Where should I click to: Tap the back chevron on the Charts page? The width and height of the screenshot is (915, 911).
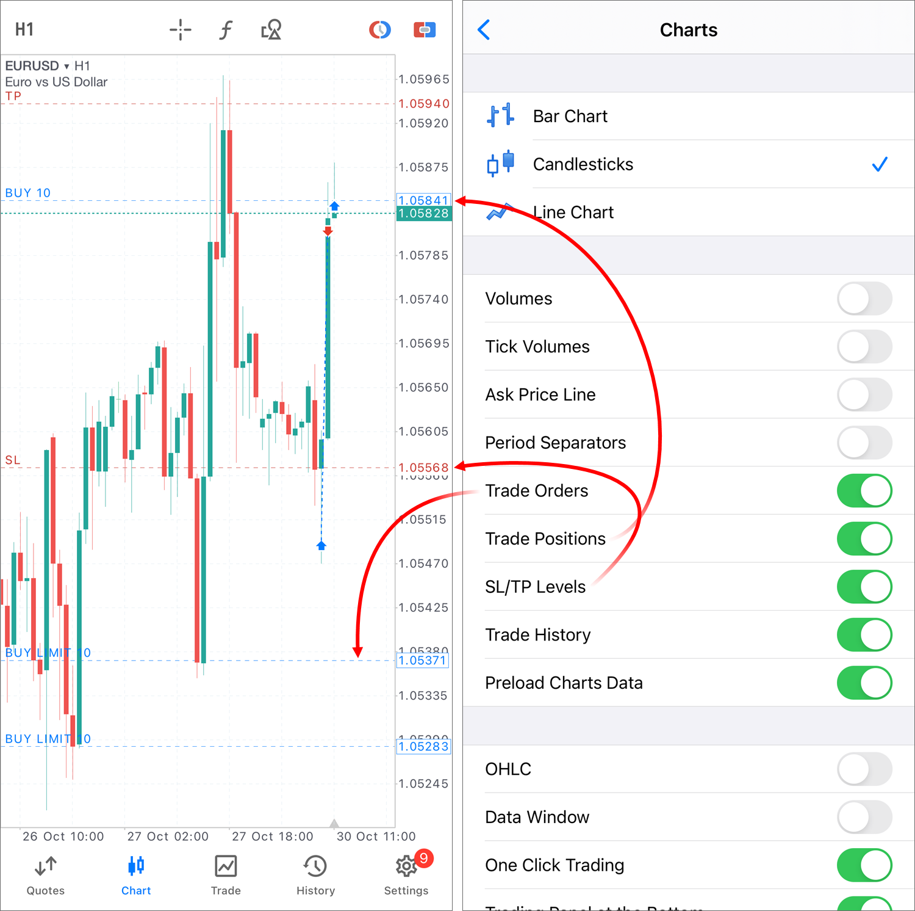tap(484, 29)
